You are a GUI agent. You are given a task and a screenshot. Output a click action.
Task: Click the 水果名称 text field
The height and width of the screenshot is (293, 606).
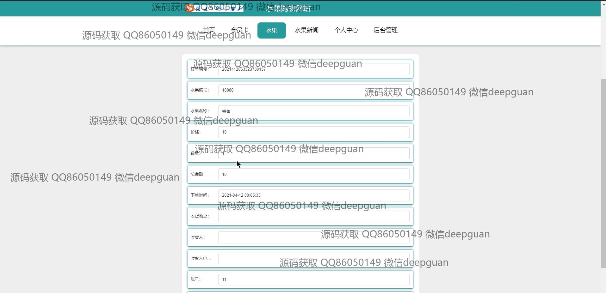(x=313, y=111)
